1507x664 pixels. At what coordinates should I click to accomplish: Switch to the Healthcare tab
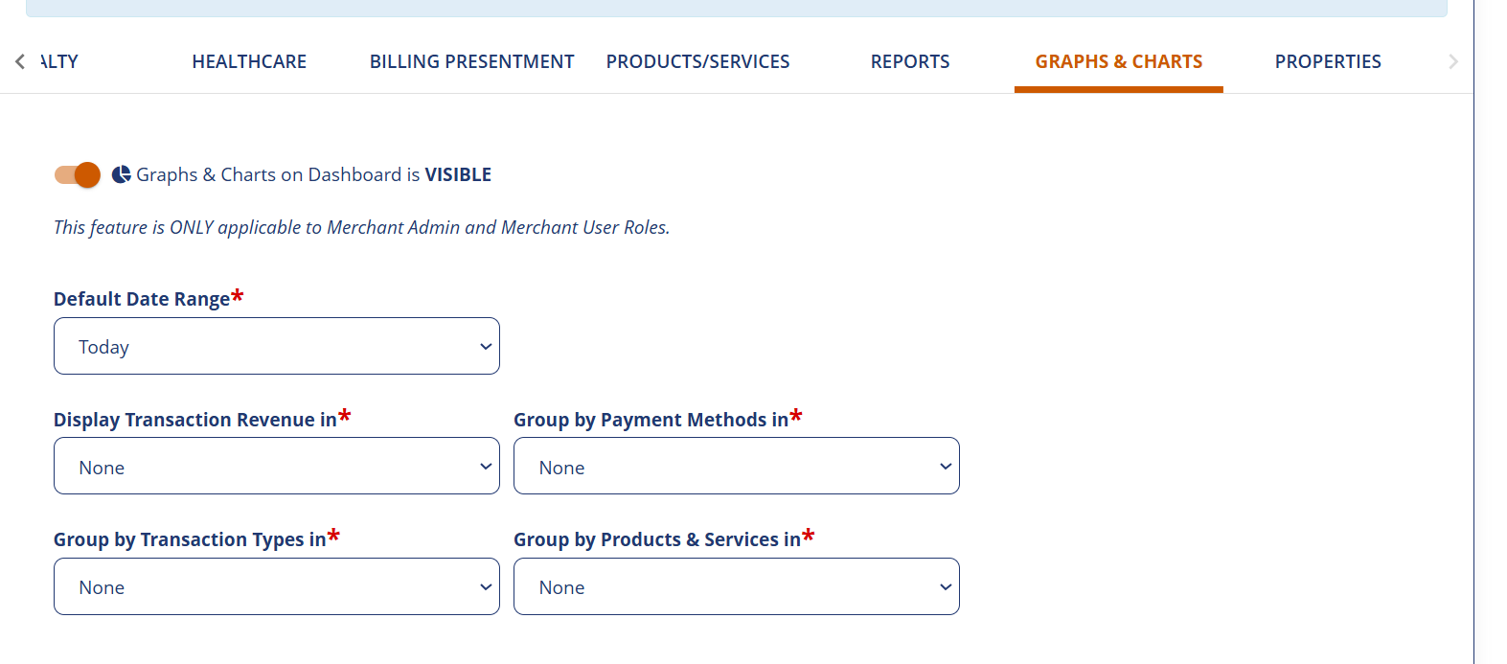pyautogui.click(x=249, y=61)
